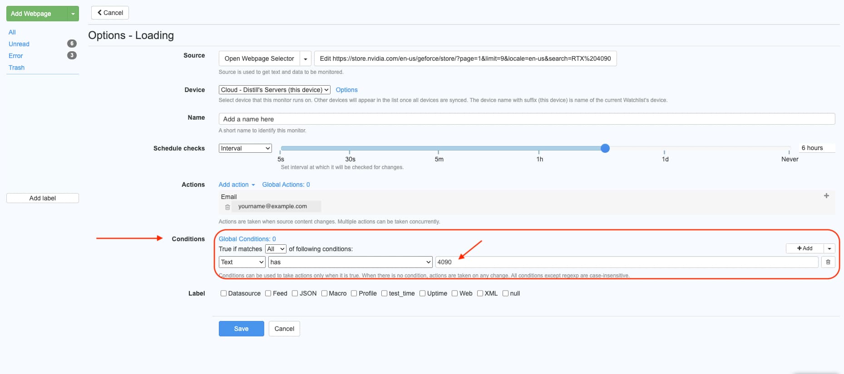Click the blue Save button
Screen dimensions: 844x374
[x=241, y=329]
